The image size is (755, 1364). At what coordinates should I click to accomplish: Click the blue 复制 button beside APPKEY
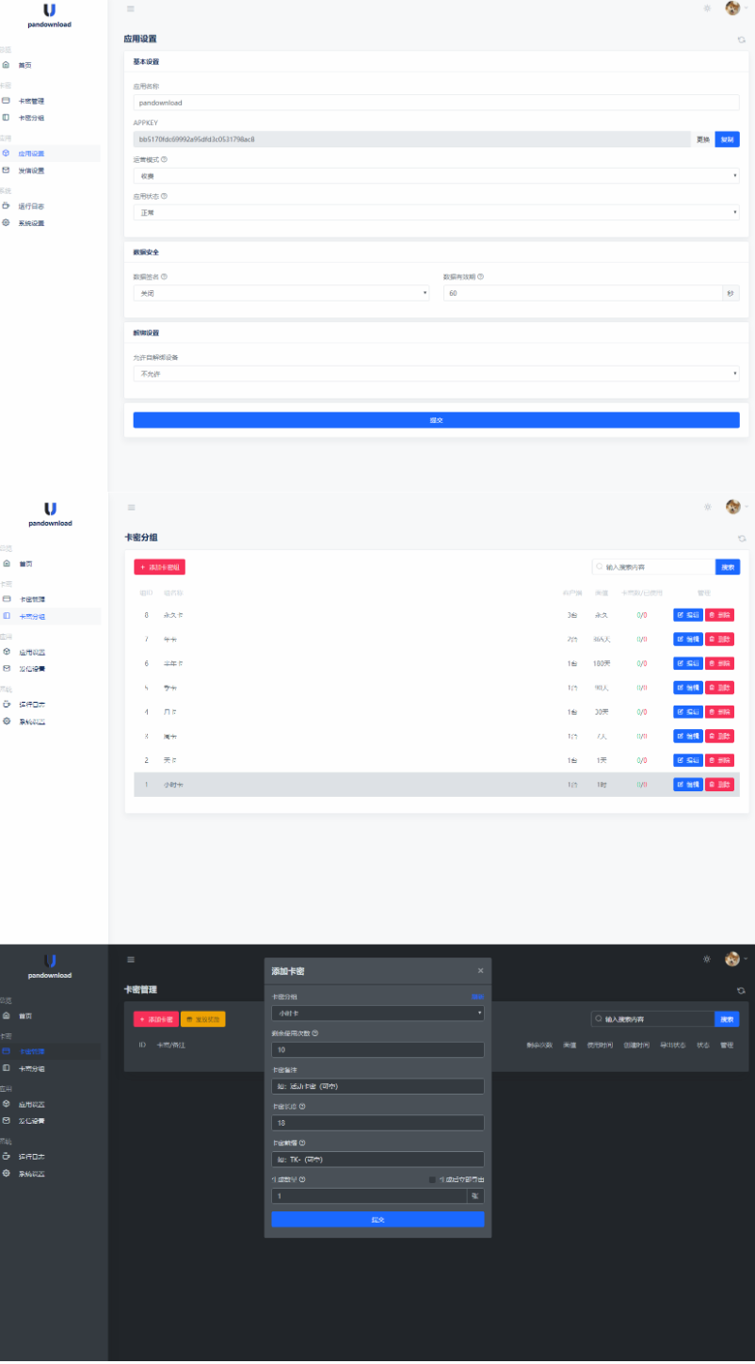(727, 139)
